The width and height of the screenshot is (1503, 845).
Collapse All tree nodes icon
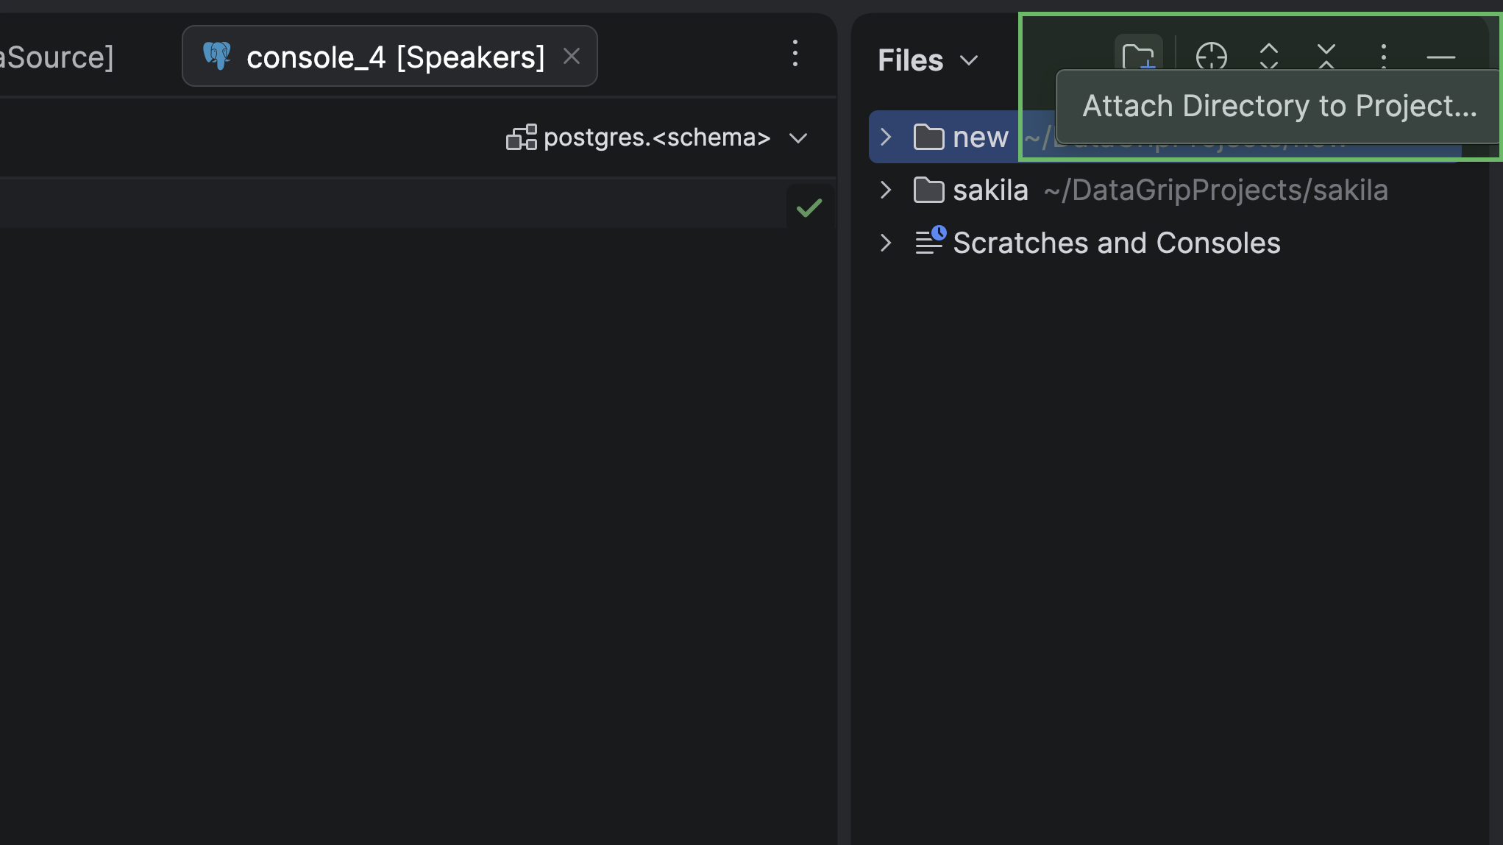coord(1326,56)
